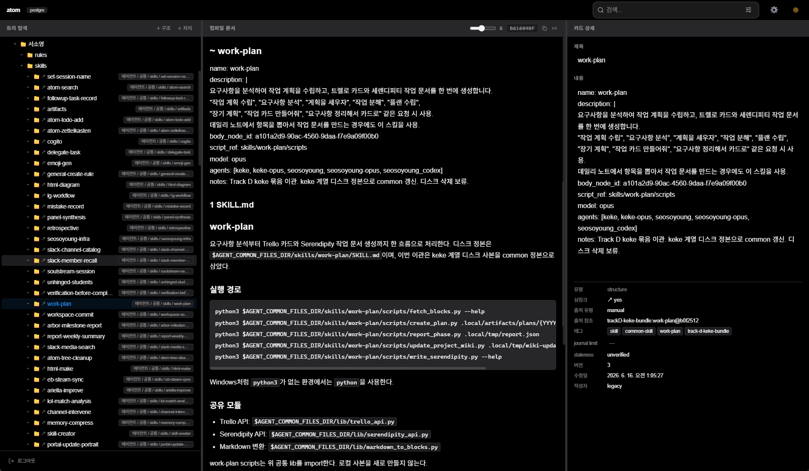Expand the memory-compress node arrow
809x471 pixels.
pos(28,423)
